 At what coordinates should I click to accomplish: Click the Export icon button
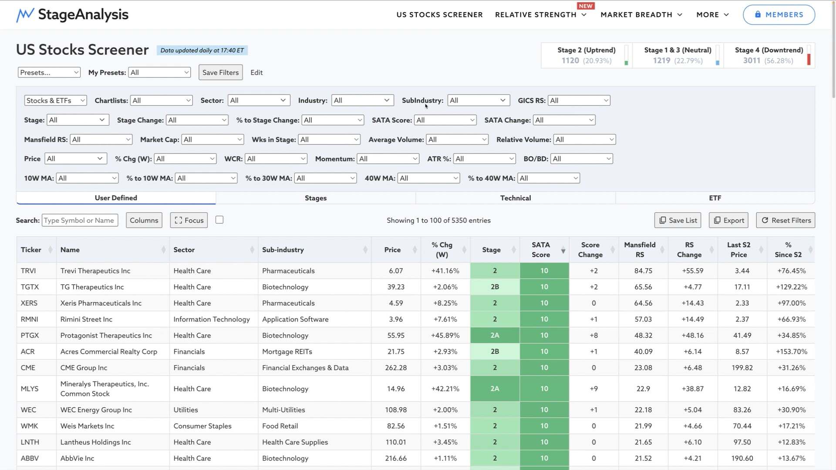717,220
